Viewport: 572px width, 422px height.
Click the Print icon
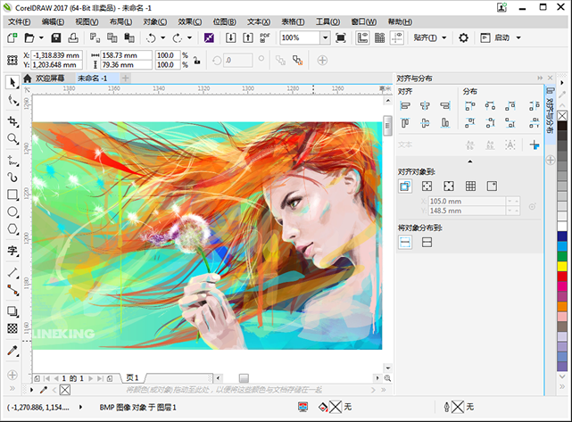[x=73, y=37]
